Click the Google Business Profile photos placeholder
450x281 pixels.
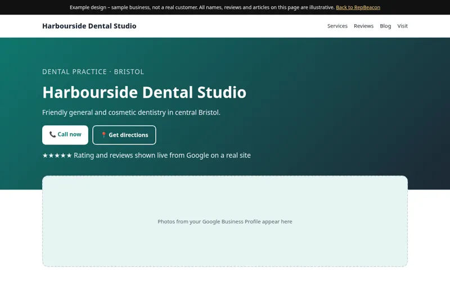click(224, 221)
